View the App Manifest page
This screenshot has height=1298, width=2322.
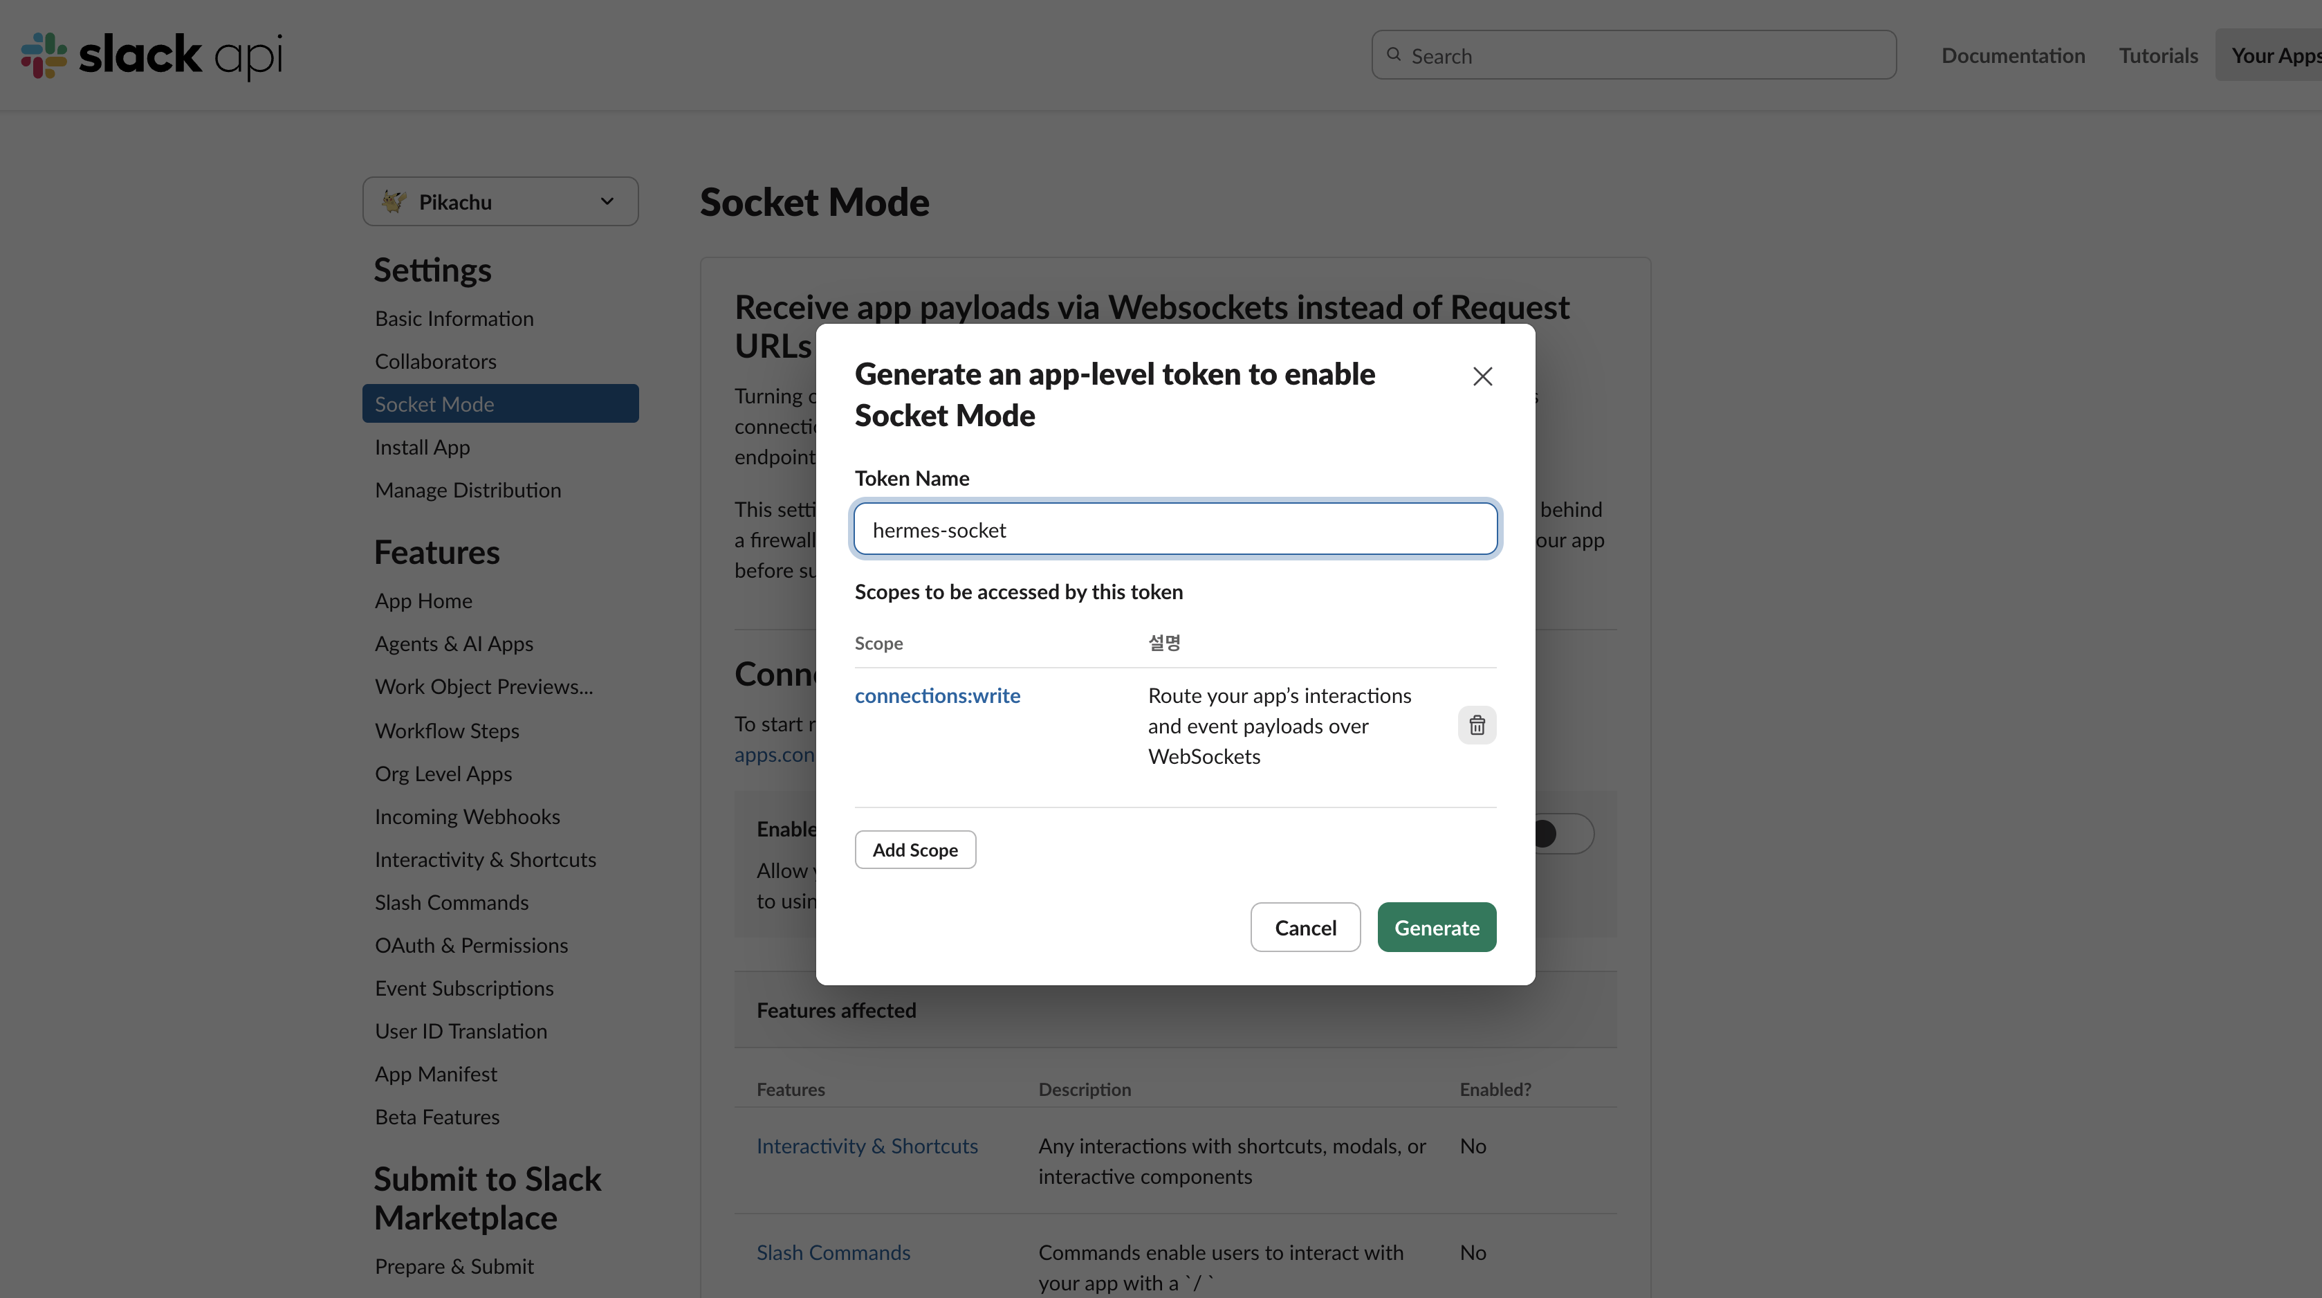[x=436, y=1075]
